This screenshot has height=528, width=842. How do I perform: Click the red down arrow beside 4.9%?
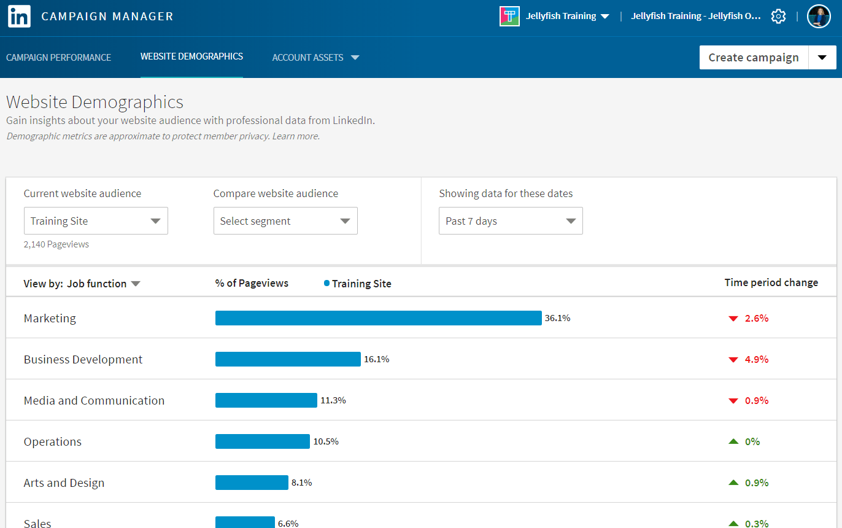coord(733,360)
